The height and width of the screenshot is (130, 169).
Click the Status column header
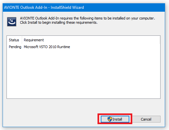(x=14, y=40)
